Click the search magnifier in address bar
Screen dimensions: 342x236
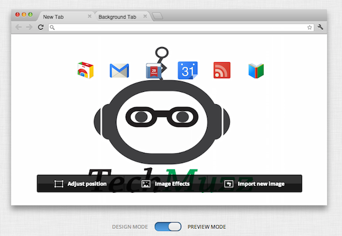coord(52,27)
